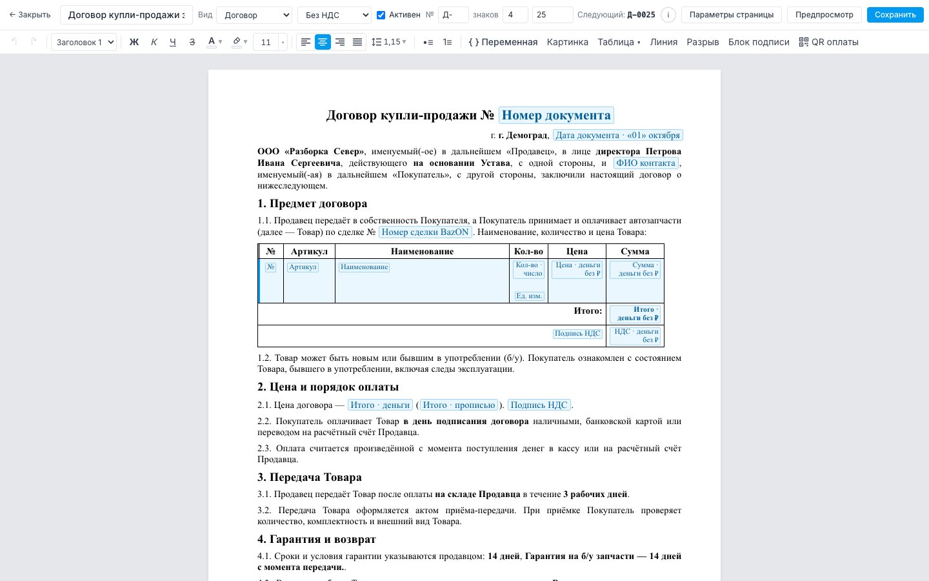Click the Сохранить button
Image resolution: width=929 pixels, height=581 pixels.
click(x=895, y=15)
